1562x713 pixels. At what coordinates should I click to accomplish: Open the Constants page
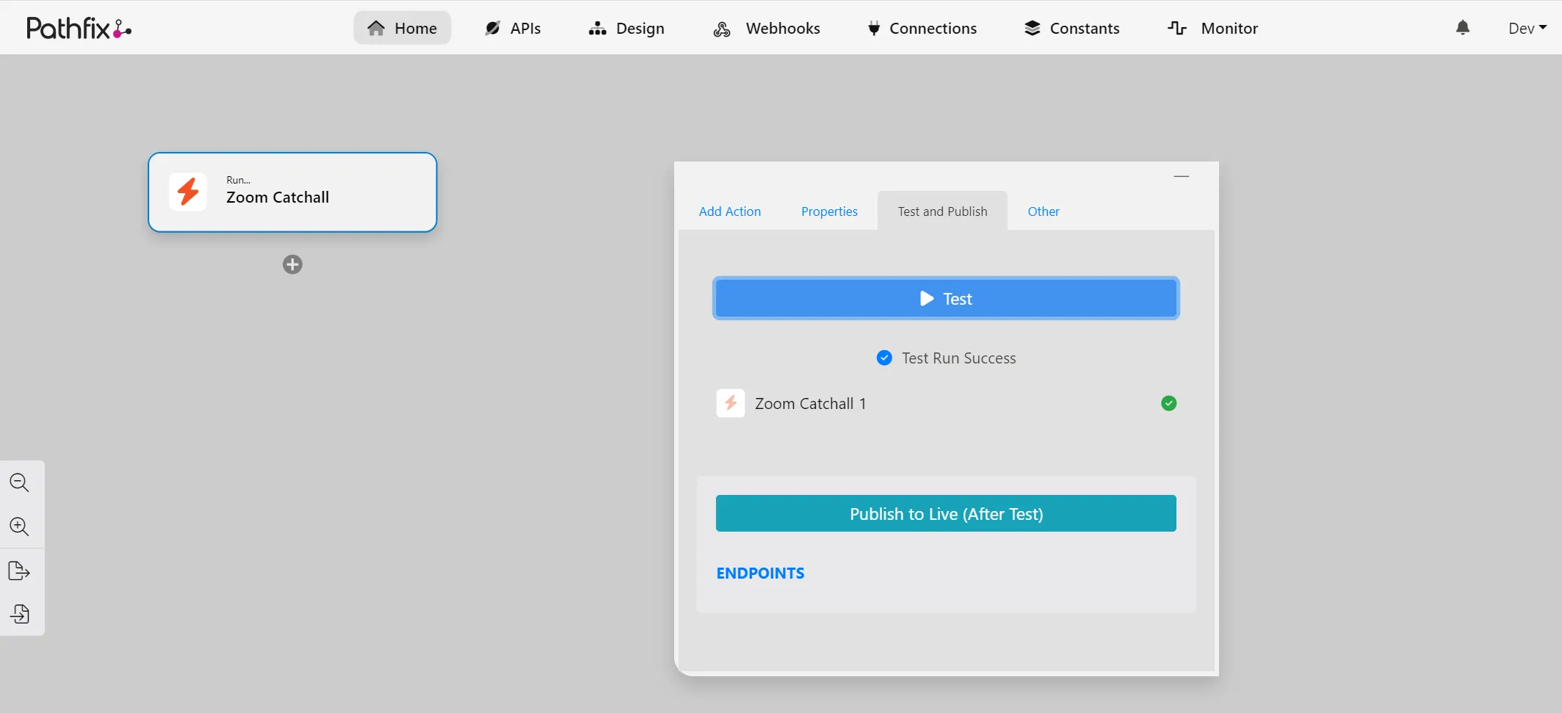click(x=1072, y=28)
